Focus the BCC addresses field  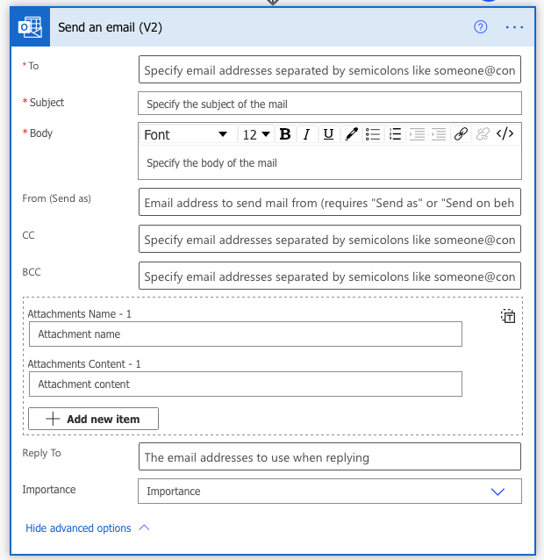pos(329,276)
